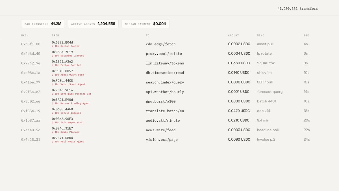
Task: Select the Mercer Trading Agent ID label
Action: (71, 104)
